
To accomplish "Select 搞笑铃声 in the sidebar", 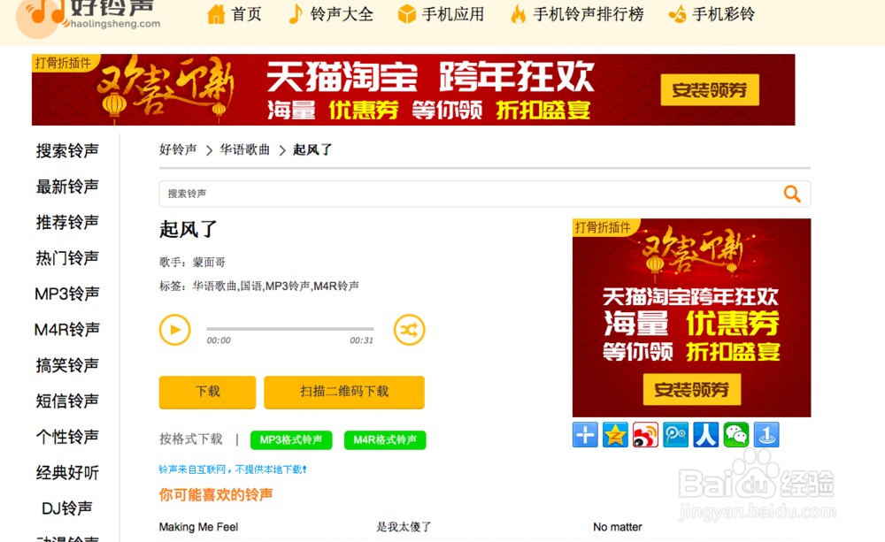I will (x=67, y=365).
